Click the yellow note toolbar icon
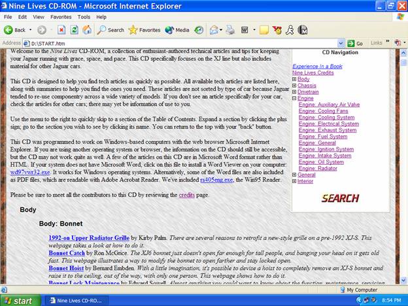The height and width of the screenshot is (306, 408). click(264, 30)
